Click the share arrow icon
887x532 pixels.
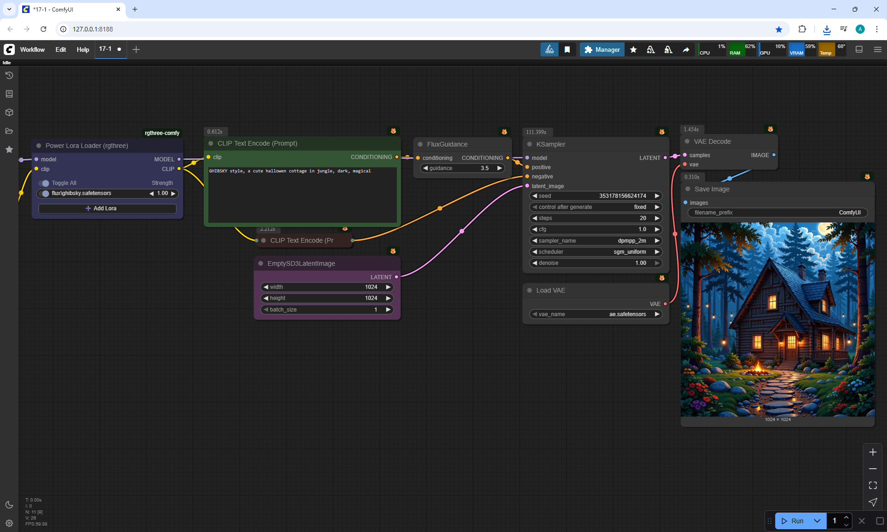tap(686, 49)
